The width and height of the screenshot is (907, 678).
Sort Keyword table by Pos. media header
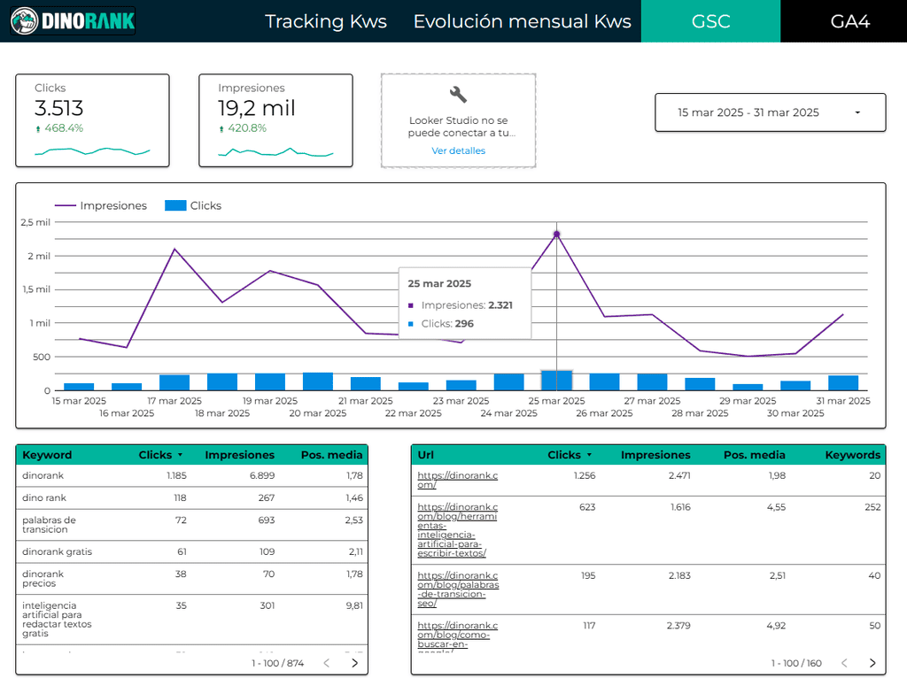click(x=331, y=455)
